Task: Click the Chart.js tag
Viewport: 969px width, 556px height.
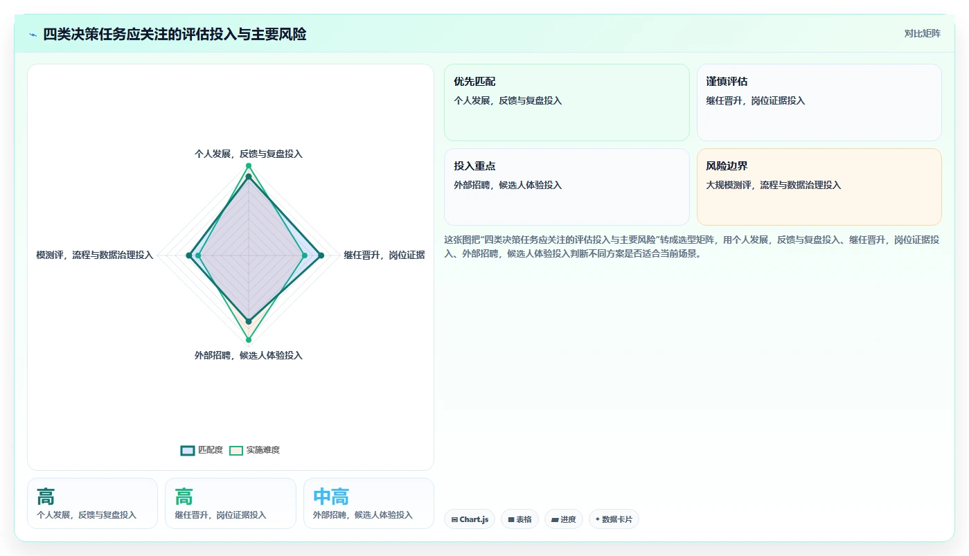Action: pos(470,519)
